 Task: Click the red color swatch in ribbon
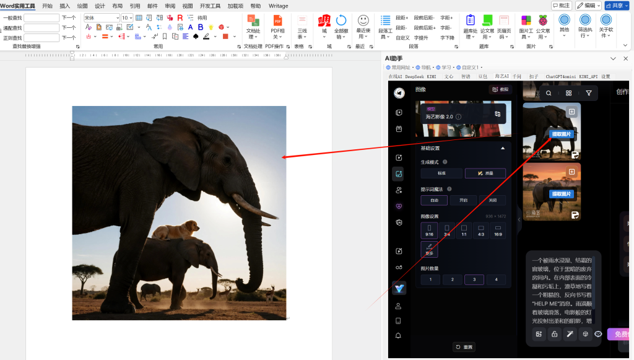tap(225, 37)
